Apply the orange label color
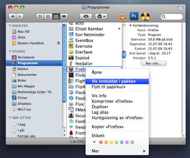Image resolution: width=190 pixels, height=158 pixels. (x=106, y=142)
